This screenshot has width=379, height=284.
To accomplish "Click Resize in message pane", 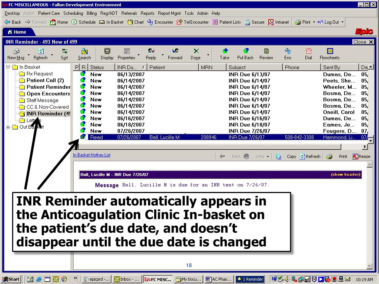I will click(x=361, y=156).
